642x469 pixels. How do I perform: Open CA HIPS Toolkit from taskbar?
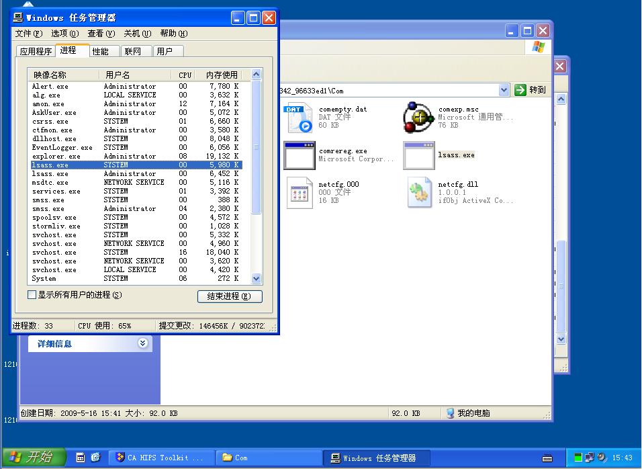pyautogui.click(x=161, y=458)
